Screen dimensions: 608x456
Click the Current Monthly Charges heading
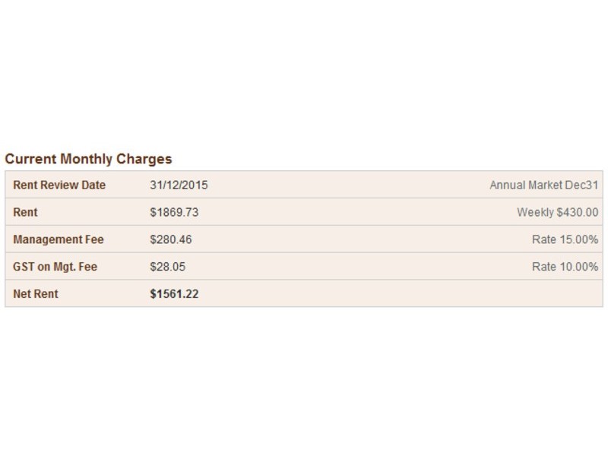click(88, 159)
